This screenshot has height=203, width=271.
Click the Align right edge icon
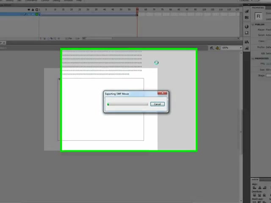265,188
